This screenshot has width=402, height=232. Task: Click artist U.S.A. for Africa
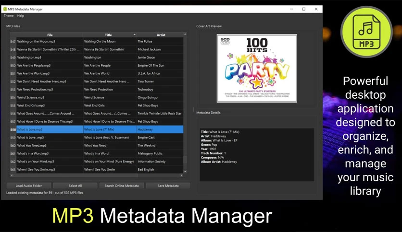click(x=149, y=73)
